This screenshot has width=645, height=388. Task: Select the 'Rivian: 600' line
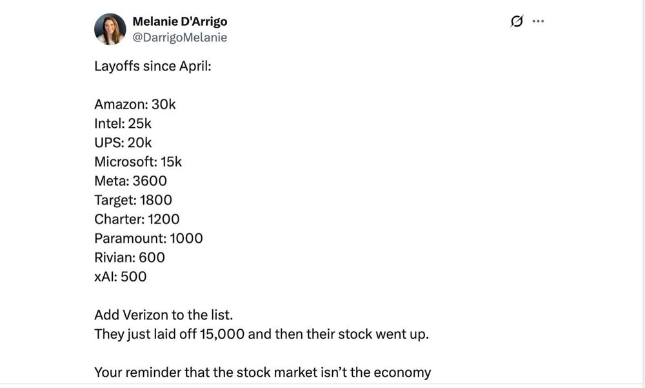pos(130,258)
